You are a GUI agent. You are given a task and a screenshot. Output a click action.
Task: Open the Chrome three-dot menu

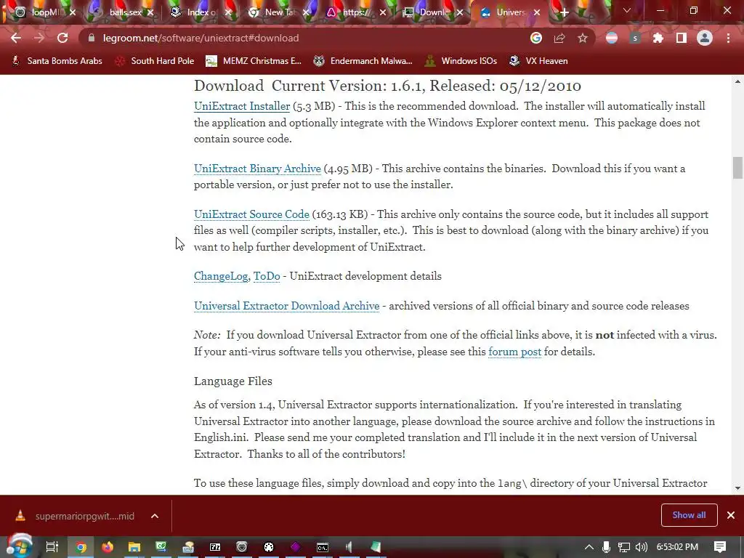pos(728,38)
